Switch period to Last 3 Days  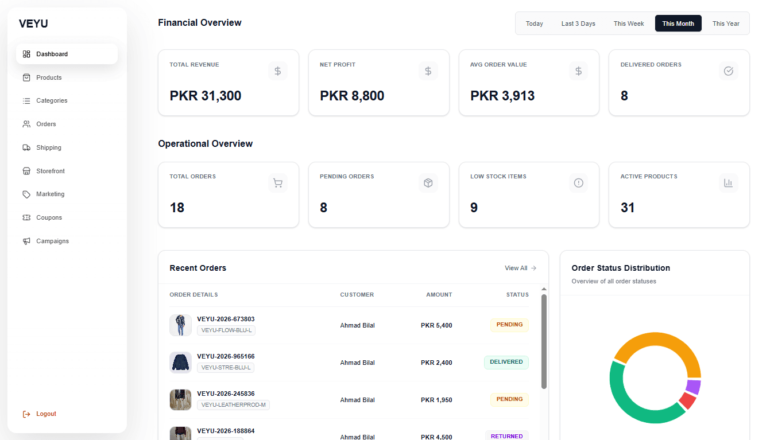(578, 24)
